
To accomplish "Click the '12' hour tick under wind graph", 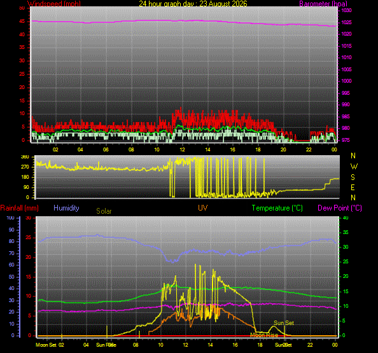I will [x=182, y=149].
